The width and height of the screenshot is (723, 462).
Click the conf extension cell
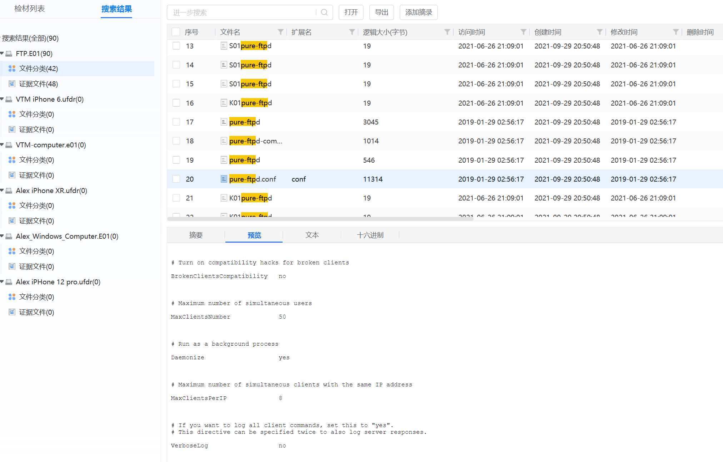coord(299,179)
